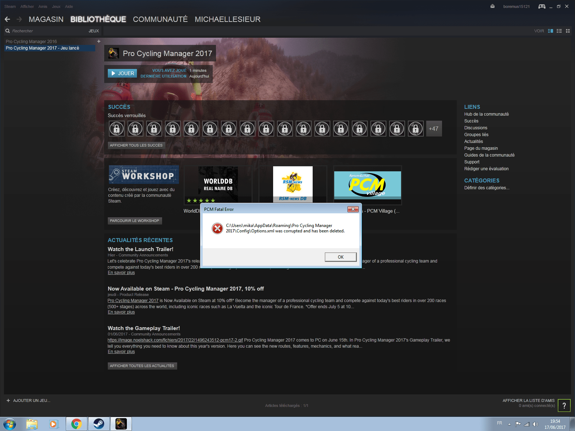575x431 pixels.
Task: Click AFFICHER TOUS LES SUCCÈS button
Action: pyautogui.click(x=136, y=145)
